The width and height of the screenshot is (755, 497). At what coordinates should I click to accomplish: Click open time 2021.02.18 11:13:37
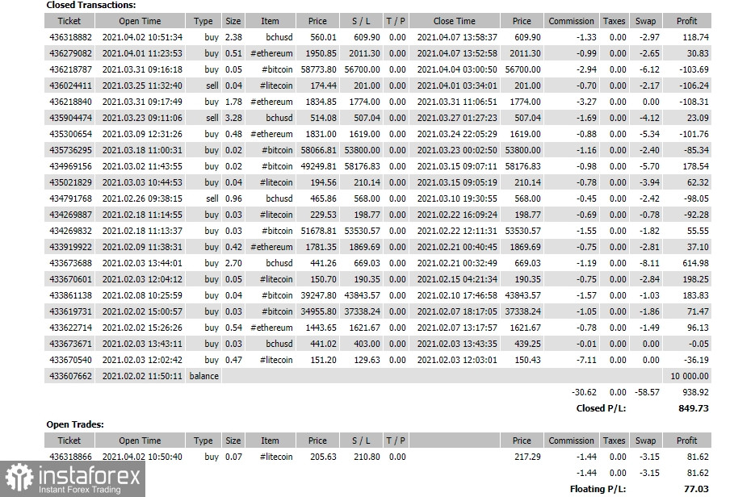(142, 231)
